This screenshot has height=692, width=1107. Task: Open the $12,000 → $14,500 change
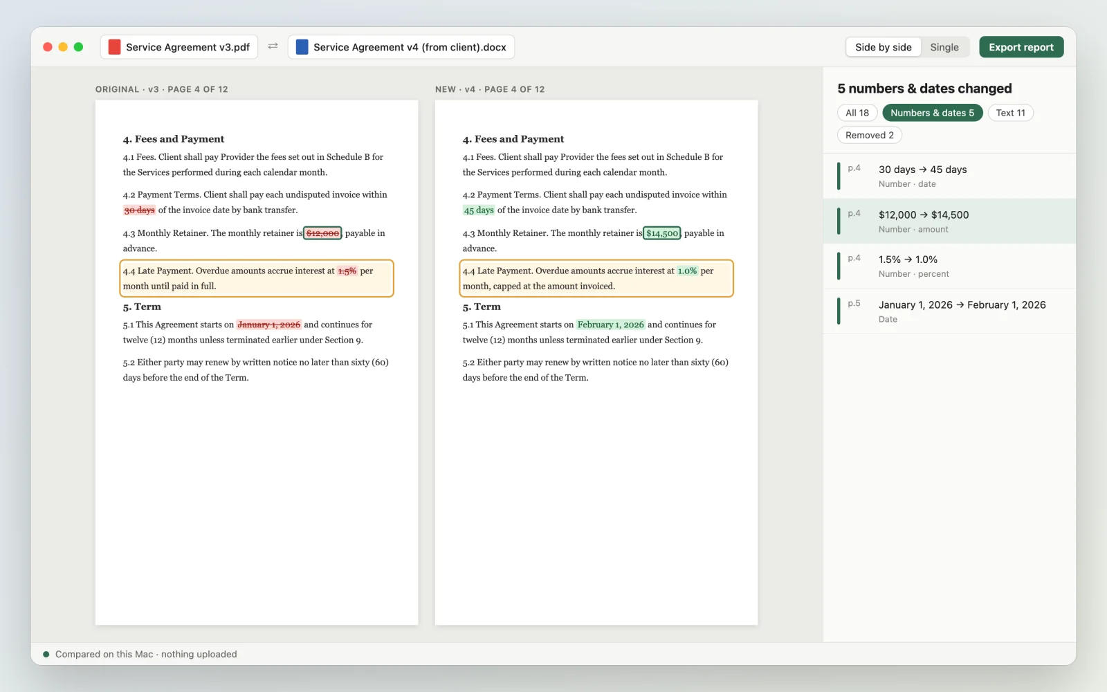949,221
